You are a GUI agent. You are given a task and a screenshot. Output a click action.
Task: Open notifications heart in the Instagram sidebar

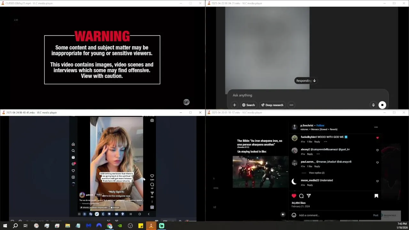pyautogui.click(x=73, y=171)
